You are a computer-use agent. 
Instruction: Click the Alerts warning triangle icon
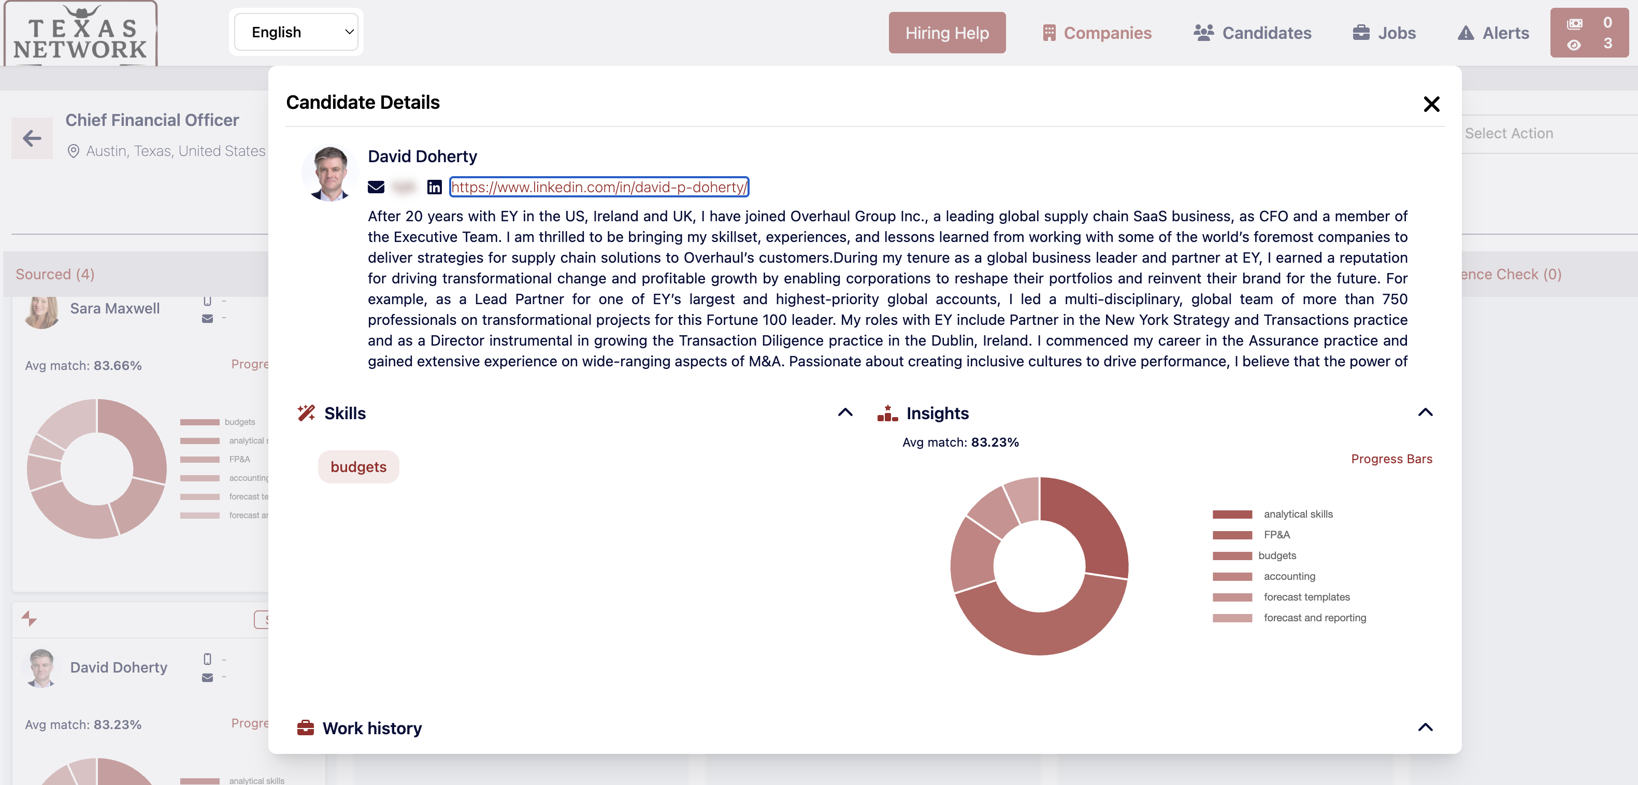tap(1465, 33)
